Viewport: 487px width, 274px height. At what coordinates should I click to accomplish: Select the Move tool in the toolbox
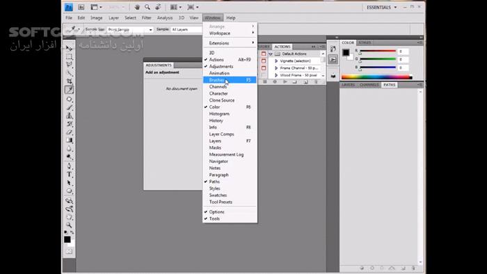coord(69,49)
